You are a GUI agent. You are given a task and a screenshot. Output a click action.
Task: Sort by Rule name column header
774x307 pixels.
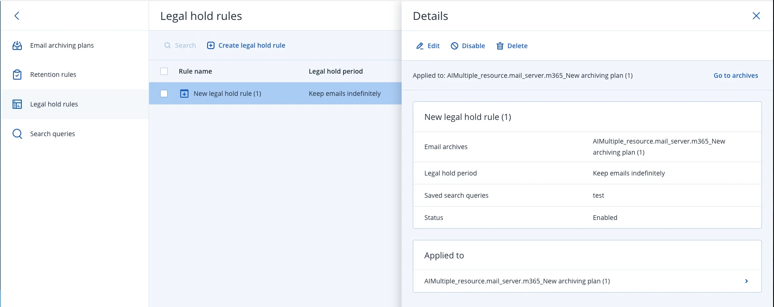(x=195, y=71)
